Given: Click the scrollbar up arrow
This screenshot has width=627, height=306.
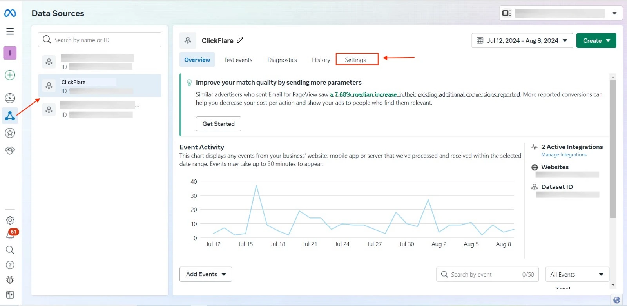Looking at the screenshot, I should coord(613,77).
